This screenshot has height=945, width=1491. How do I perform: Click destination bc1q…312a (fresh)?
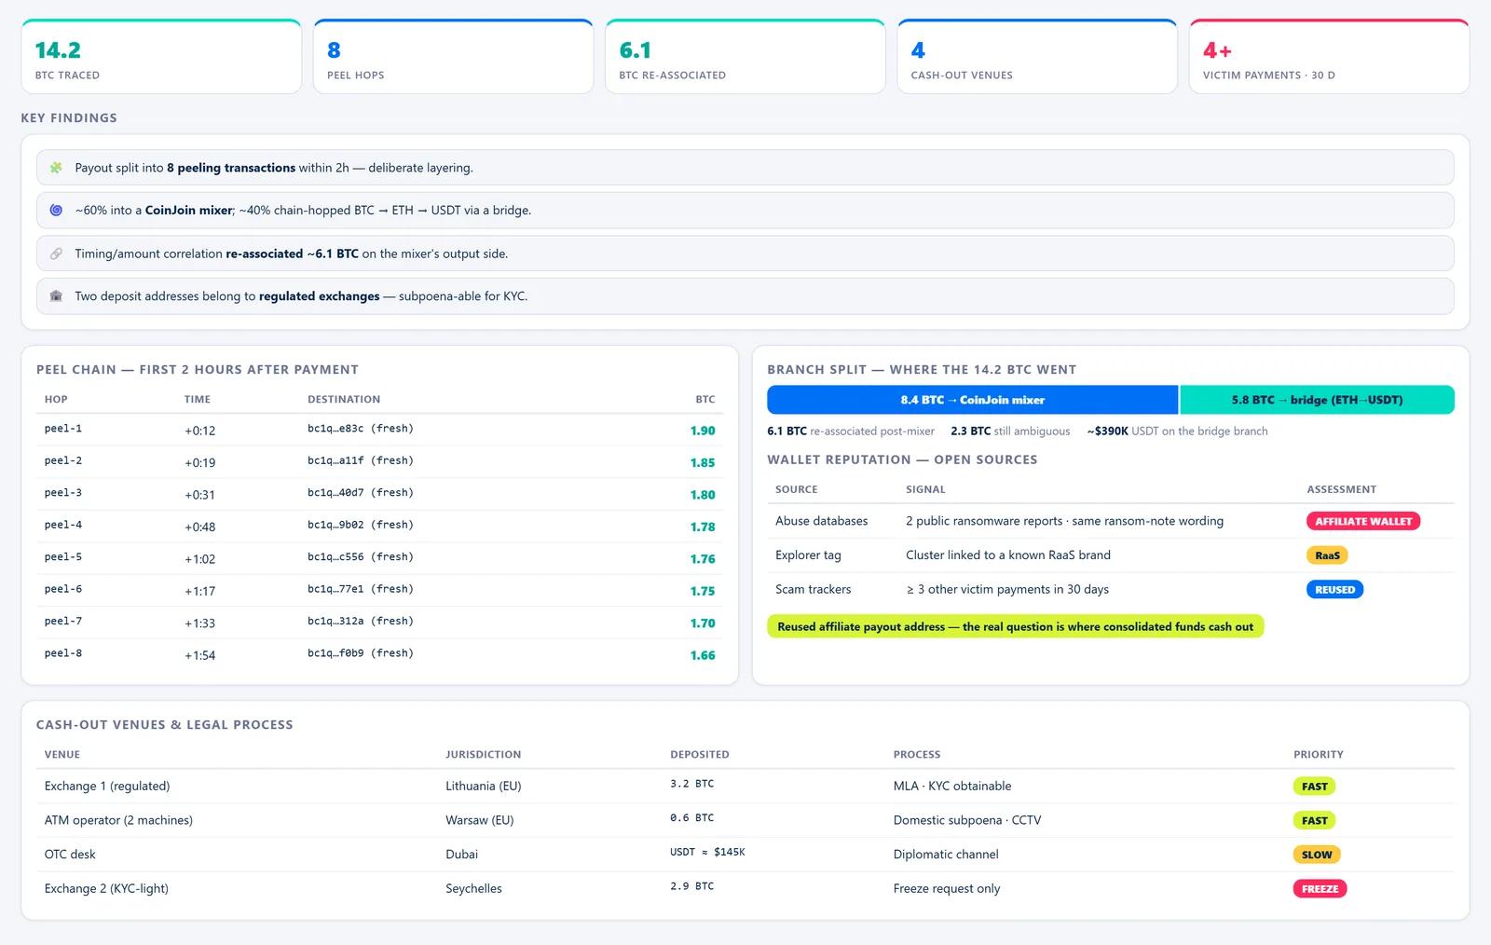[361, 621]
